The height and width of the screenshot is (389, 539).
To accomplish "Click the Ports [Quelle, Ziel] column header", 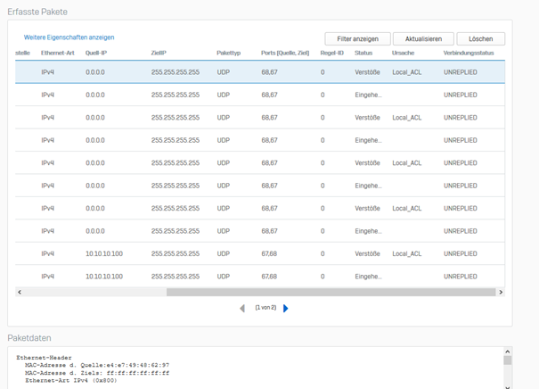I will [x=285, y=53].
